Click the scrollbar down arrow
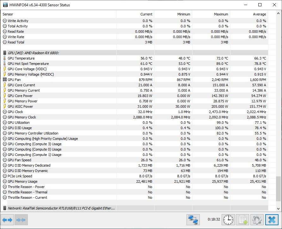This screenshot has height=229, width=282. click(278, 209)
